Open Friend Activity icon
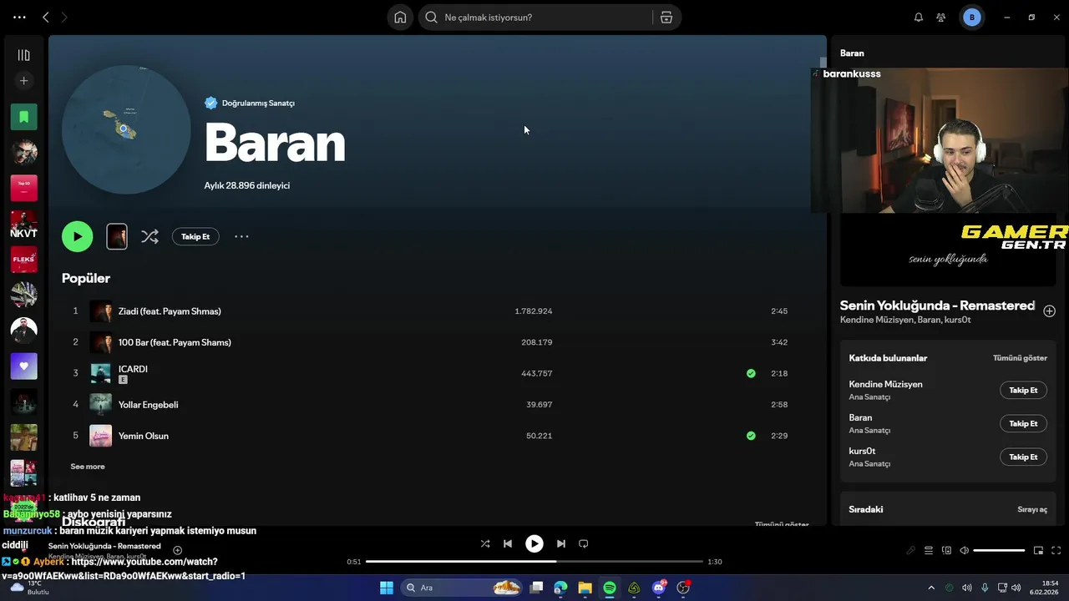This screenshot has width=1069, height=601. pos(941,18)
